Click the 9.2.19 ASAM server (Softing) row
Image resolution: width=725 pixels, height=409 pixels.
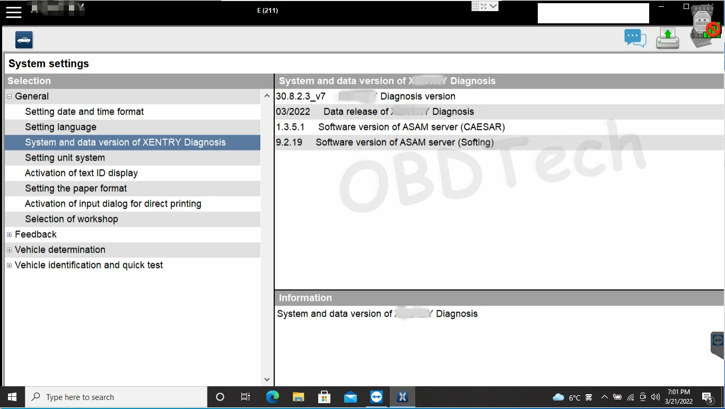pyautogui.click(x=499, y=143)
